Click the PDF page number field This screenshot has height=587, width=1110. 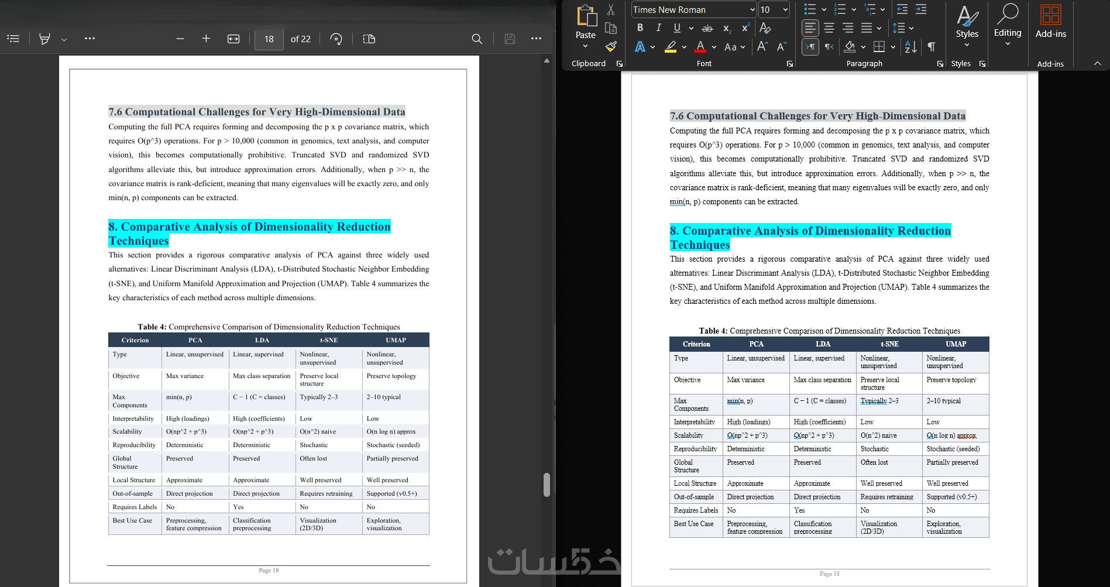(x=269, y=39)
